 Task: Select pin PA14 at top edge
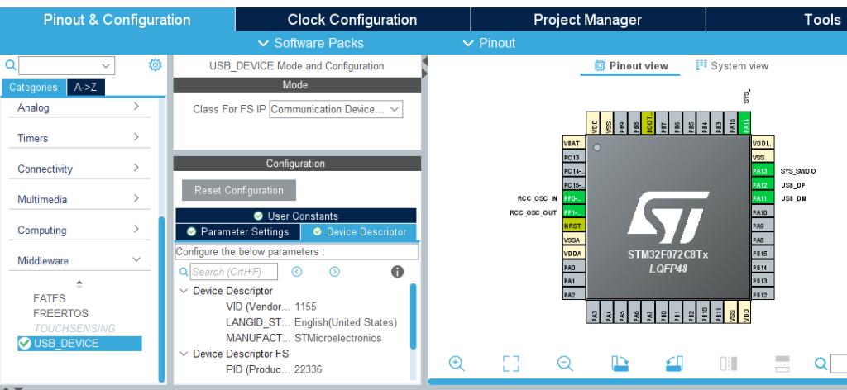point(745,123)
